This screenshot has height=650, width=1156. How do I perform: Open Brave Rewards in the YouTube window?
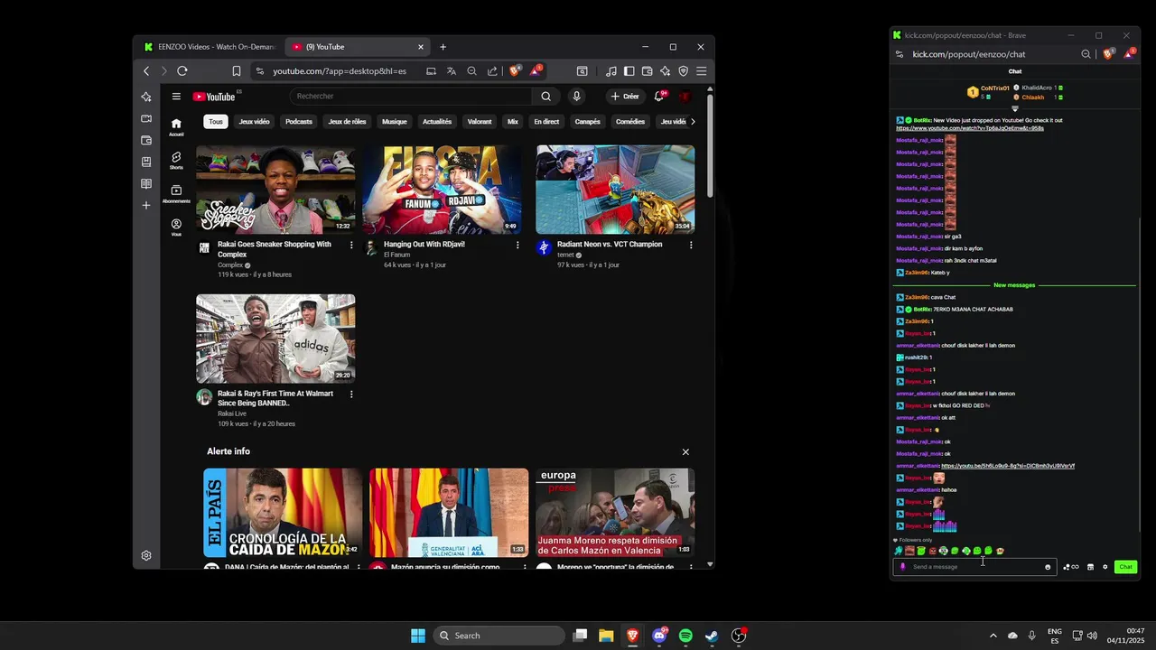[x=536, y=70]
